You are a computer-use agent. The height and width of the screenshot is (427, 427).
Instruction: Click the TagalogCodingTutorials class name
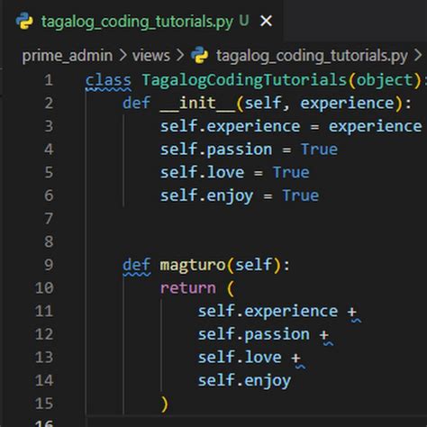[244, 80]
